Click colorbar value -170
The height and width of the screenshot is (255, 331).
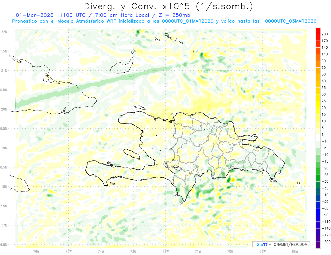(326, 235)
